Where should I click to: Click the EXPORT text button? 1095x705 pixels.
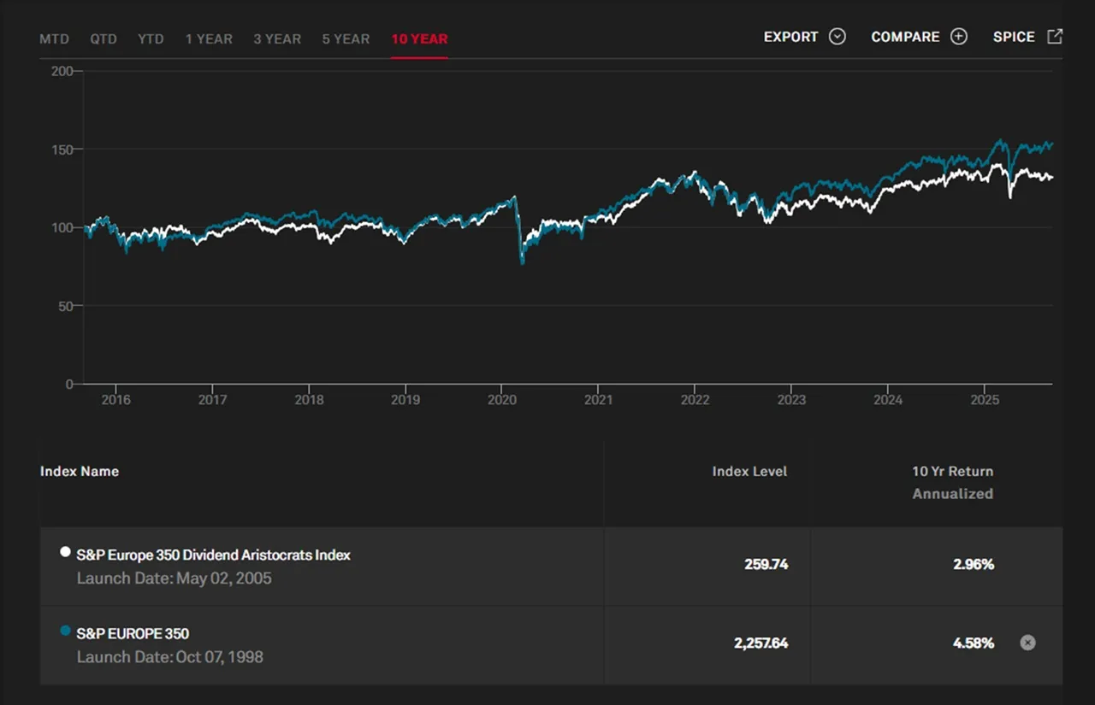pyautogui.click(x=790, y=37)
